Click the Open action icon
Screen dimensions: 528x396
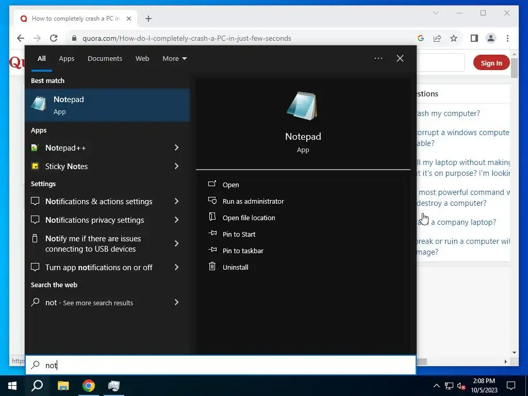212,184
